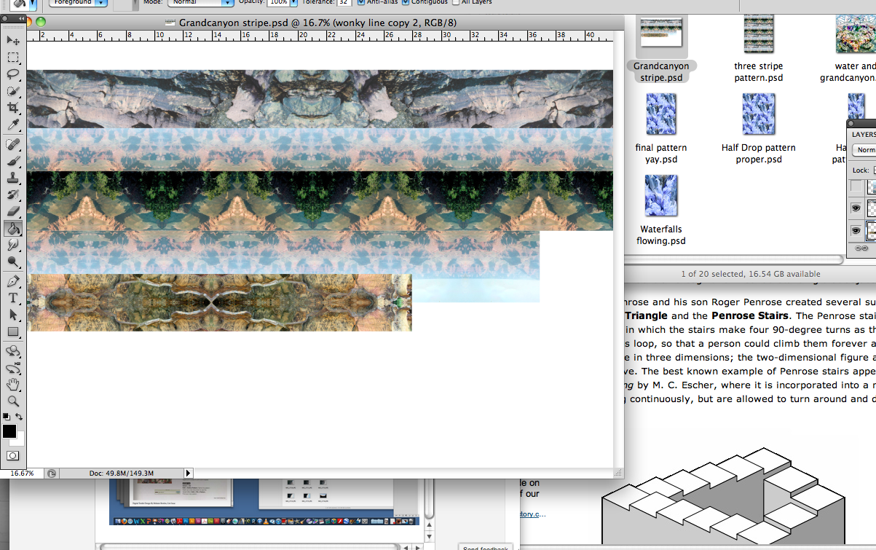Click the Send feedback button
Viewport: 876px width, 550px height.
[x=485, y=546]
